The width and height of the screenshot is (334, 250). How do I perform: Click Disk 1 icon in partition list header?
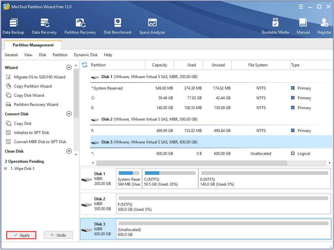[95, 77]
